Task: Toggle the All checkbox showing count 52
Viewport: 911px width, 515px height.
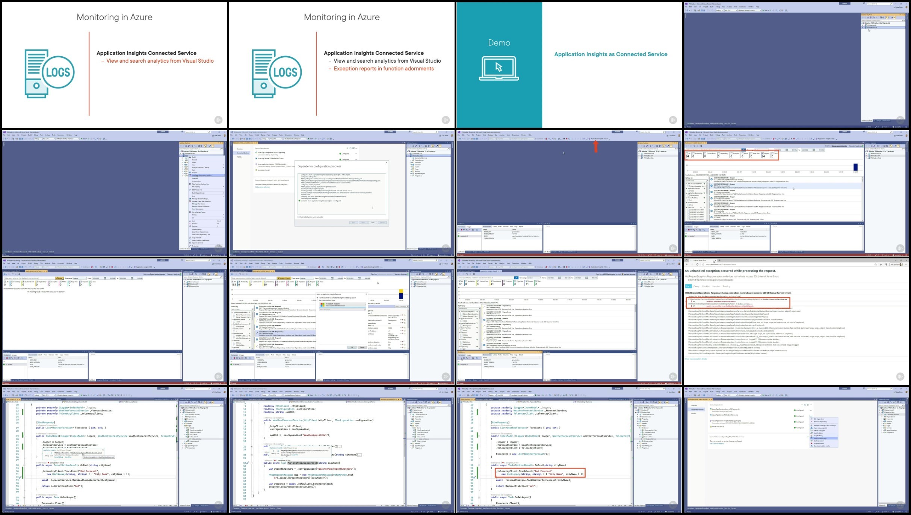Action: coord(460,281)
